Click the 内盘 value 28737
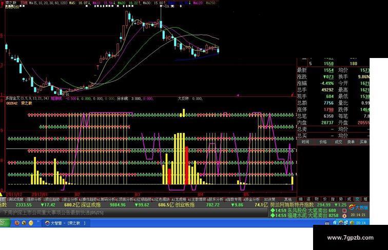 click(x=327, y=123)
